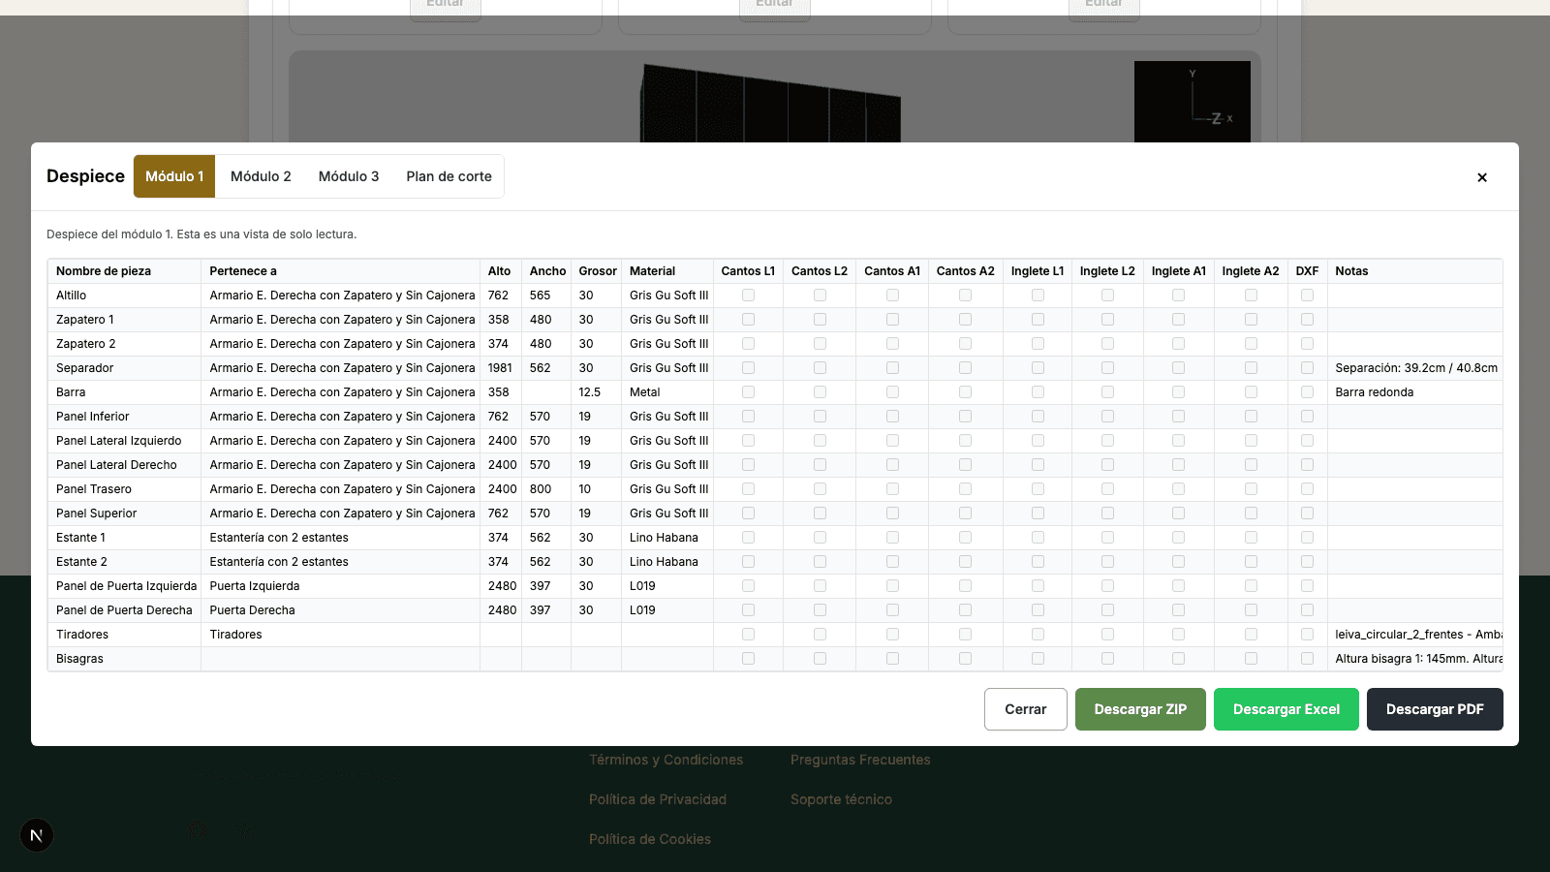Open the Módulo 2 tab
Image resolution: width=1550 pixels, height=872 pixels.
click(261, 176)
